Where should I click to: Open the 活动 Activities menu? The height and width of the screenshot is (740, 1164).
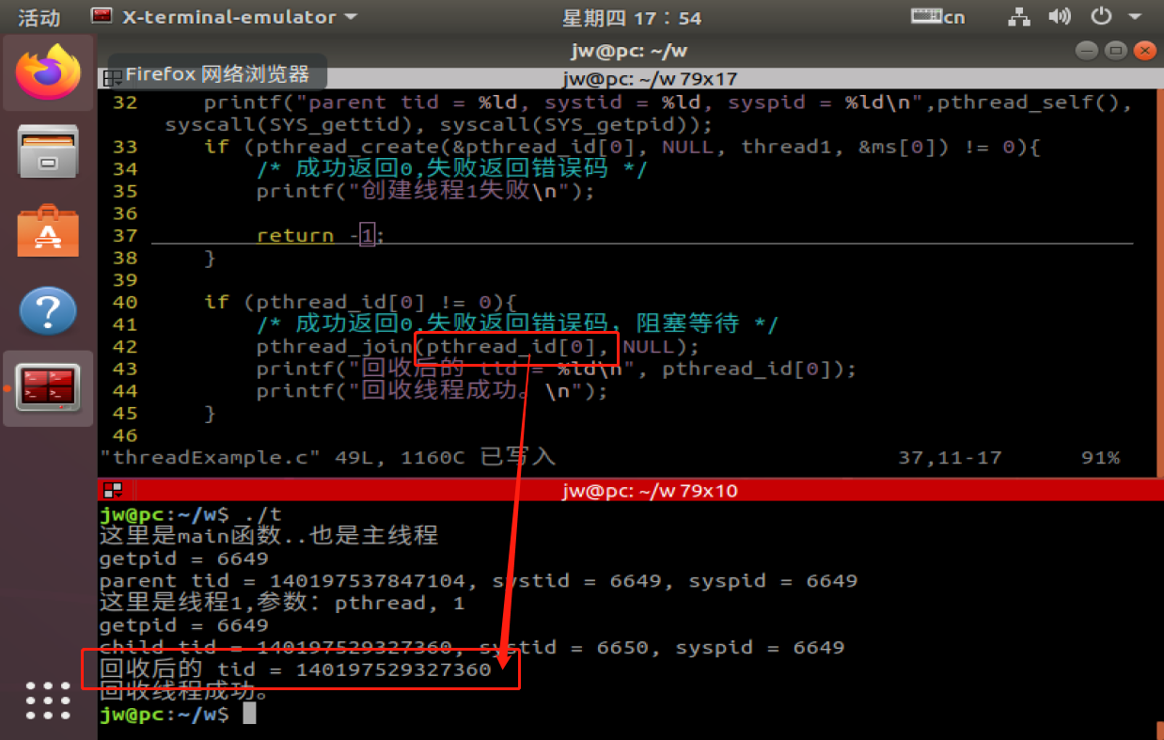[39, 16]
